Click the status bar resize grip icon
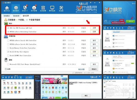The height and width of the screenshot is (100, 137). pyautogui.click(x=73, y=73)
